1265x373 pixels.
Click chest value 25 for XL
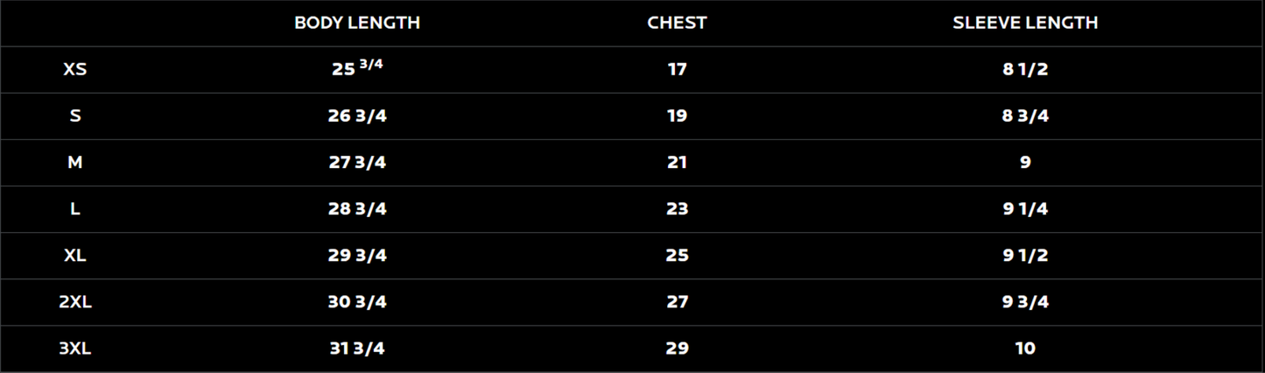click(x=677, y=255)
